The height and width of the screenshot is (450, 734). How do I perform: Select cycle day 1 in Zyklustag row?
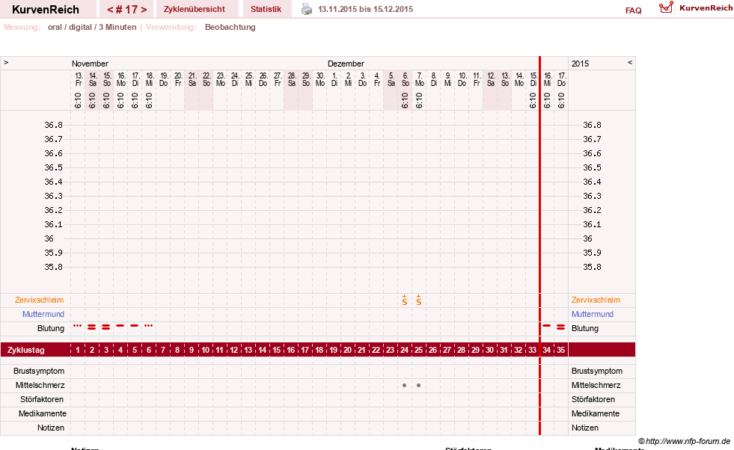click(x=78, y=350)
